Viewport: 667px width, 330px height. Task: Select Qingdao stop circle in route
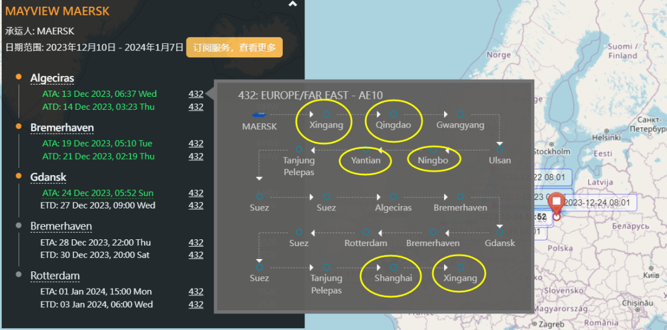point(393,114)
